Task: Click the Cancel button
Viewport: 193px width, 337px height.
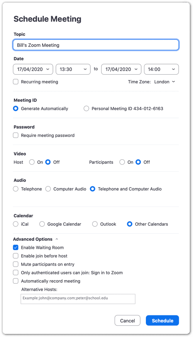Action: (x=127, y=320)
